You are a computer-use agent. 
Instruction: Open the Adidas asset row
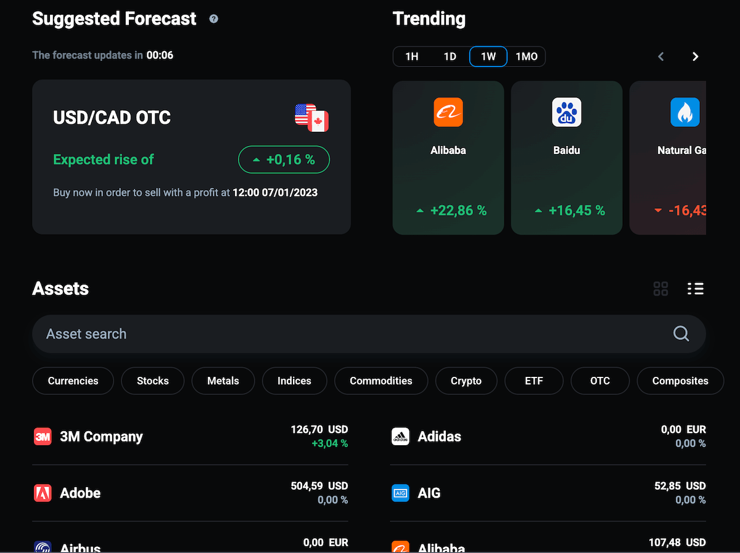(x=548, y=437)
